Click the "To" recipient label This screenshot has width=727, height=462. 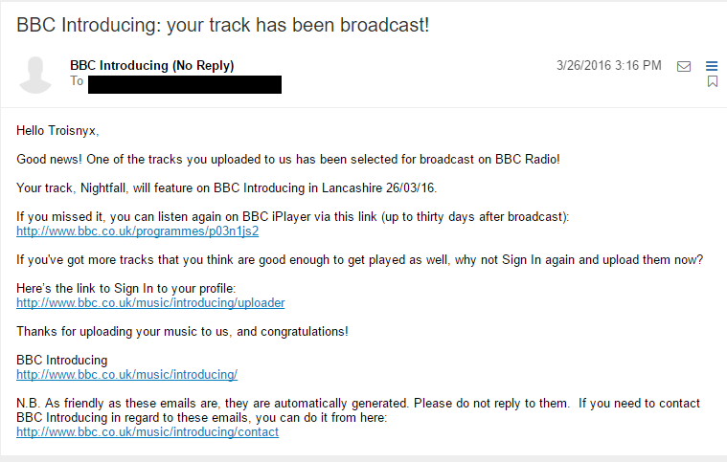pyautogui.click(x=77, y=81)
